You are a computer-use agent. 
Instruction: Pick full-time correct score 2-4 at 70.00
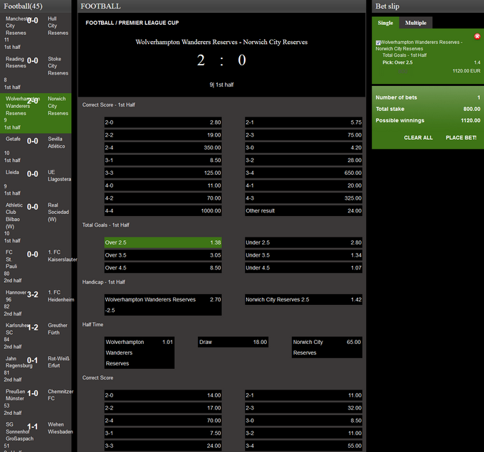point(163,421)
